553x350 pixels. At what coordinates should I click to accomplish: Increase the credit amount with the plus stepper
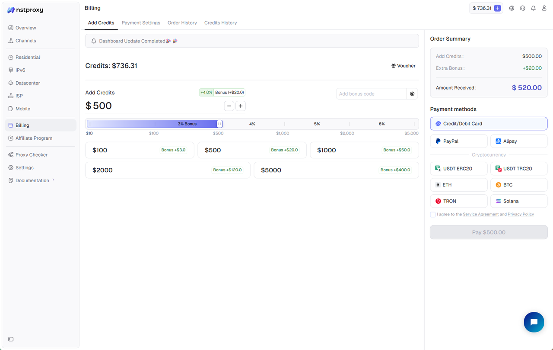click(241, 106)
